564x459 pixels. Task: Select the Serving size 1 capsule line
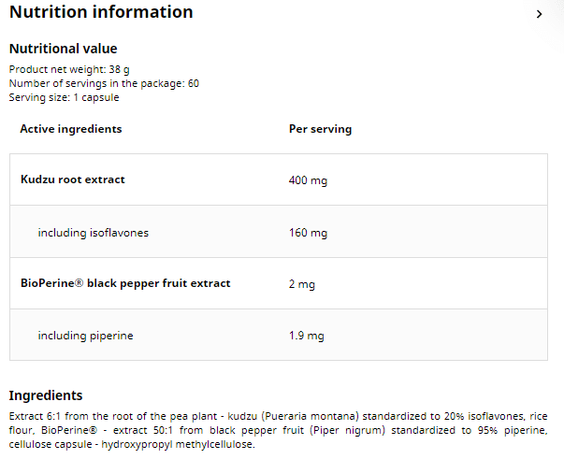tap(64, 97)
